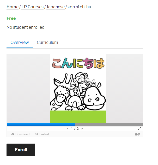Go to the previous slide arrow
This screenshot has width=158, height=165.
68,129
